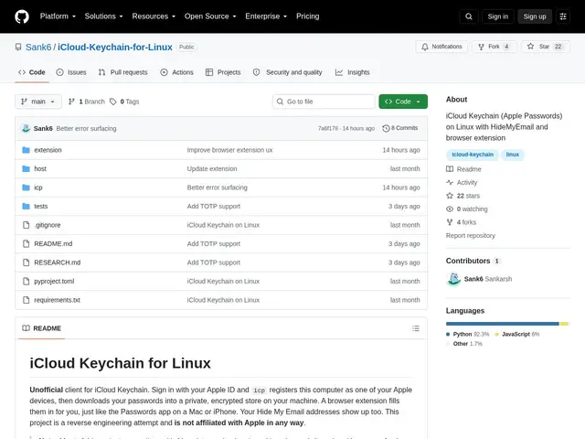The height and width of the screenshot is (439, 585).
Task: Click the Report repository link
Action: tap(471, 236)
